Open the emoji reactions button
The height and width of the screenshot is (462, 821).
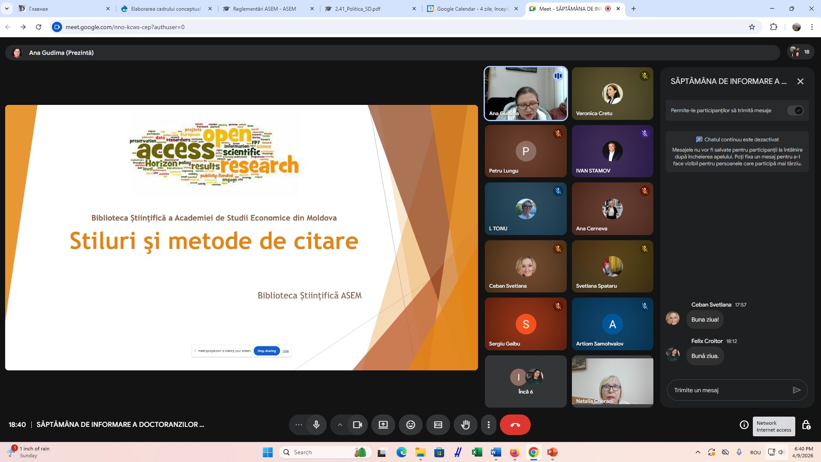pyautogui.click(x=410, y=425)
